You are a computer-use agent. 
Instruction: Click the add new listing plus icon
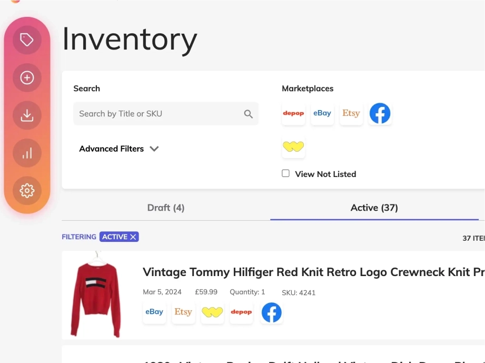coord(27,77)
